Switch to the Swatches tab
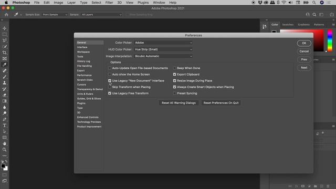 288,25
